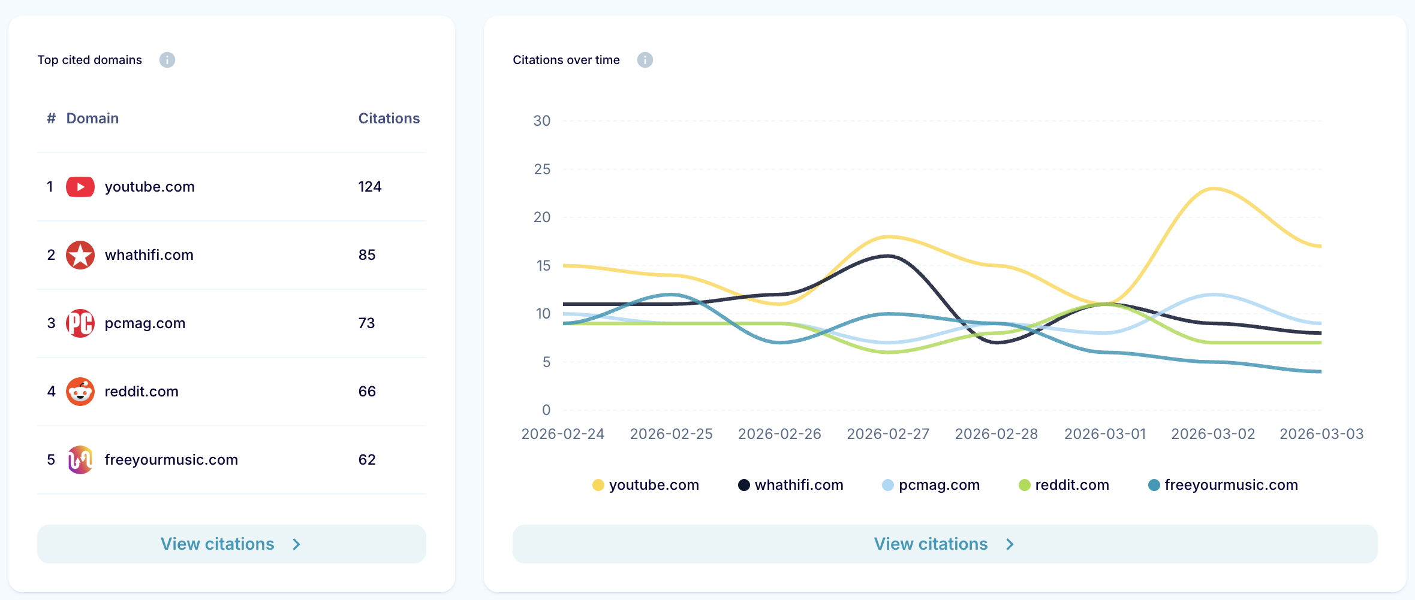Open the Top cited domains info icon
This screenshot has width=1415, height=600.
pos(167,60)
